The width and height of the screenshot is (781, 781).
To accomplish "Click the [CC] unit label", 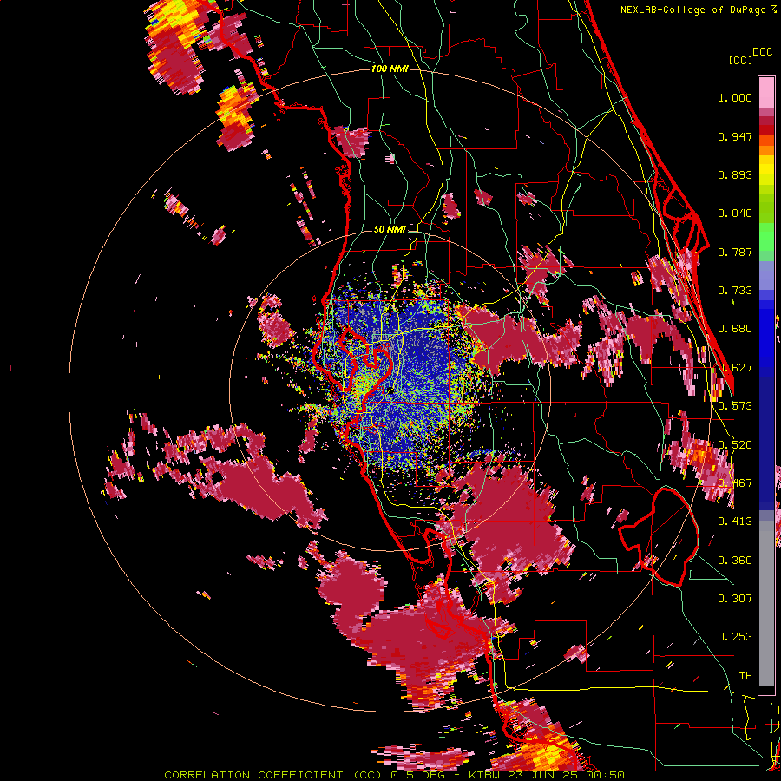I will [x=740, y=60].
